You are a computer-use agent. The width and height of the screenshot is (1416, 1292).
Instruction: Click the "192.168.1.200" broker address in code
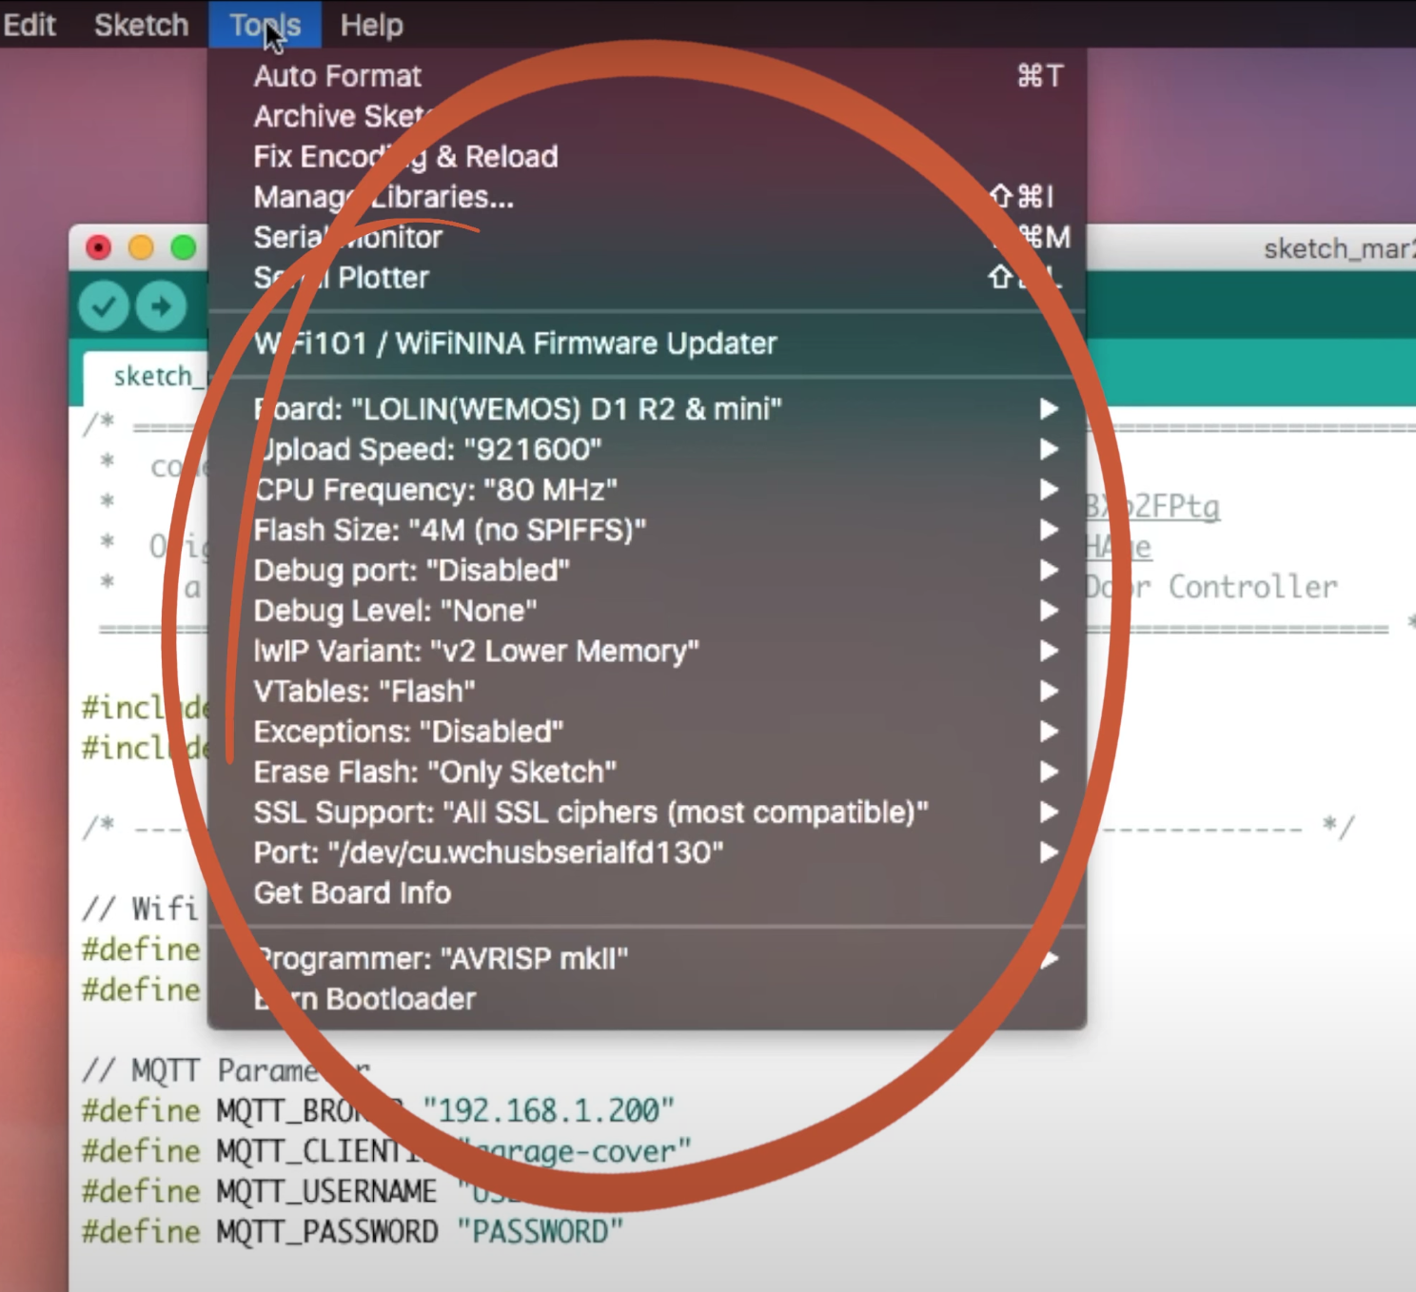coord(549,1110)
